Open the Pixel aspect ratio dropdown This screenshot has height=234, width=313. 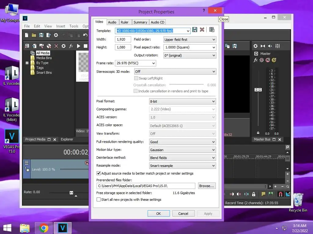[190, 47]
